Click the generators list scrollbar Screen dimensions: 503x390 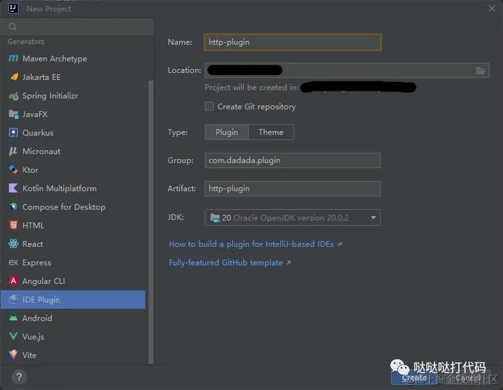tap(151, 222)
